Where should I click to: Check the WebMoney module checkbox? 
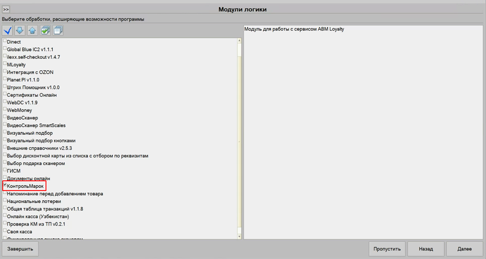pos(5,109)
